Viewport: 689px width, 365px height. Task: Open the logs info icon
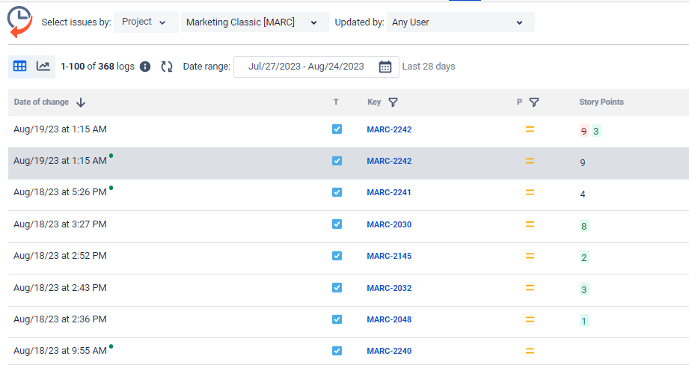point(145,67)
